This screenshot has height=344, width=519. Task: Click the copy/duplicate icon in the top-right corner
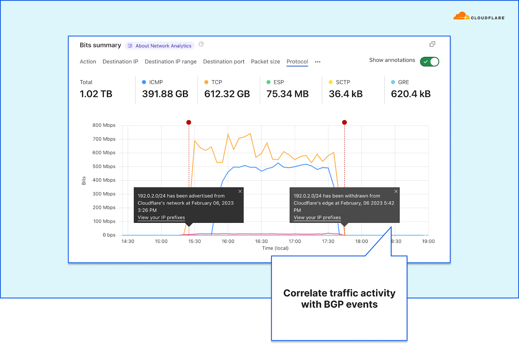coord(432,44)
